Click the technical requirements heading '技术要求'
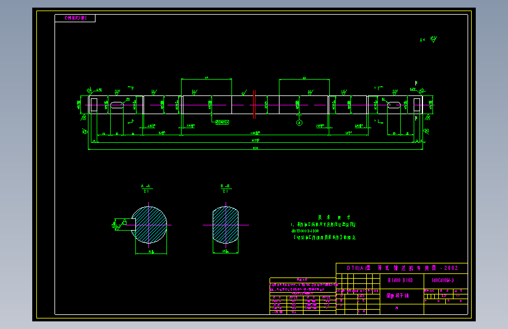This screenshot has height=329, width=508. click(334, 217)
